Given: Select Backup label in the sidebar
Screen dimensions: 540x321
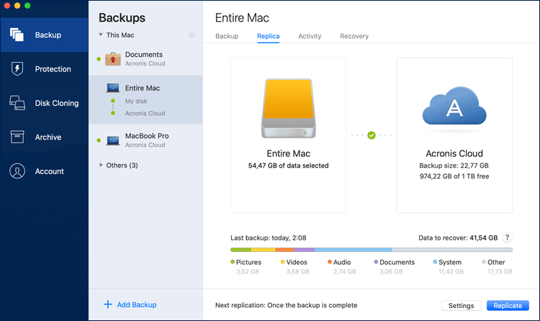Looking at the screenshot, I should point(48,35).
